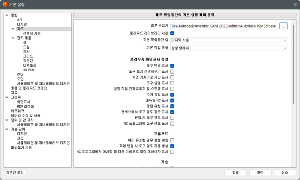
Task: Select API in the settings tree
Action: point(20,20)
